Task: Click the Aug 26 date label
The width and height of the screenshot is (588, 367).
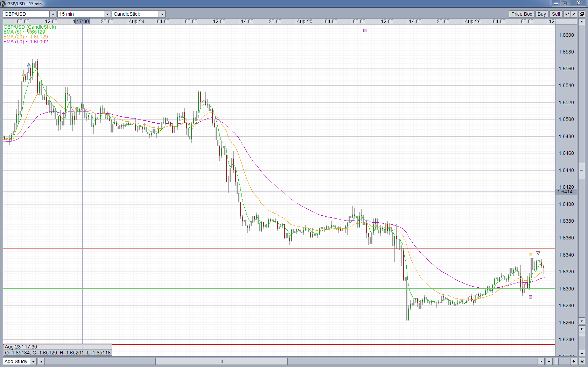Action: point(472,21)
